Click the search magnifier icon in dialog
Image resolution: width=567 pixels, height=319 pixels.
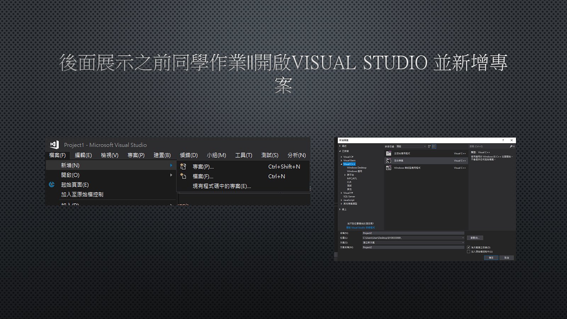[511, 146]
